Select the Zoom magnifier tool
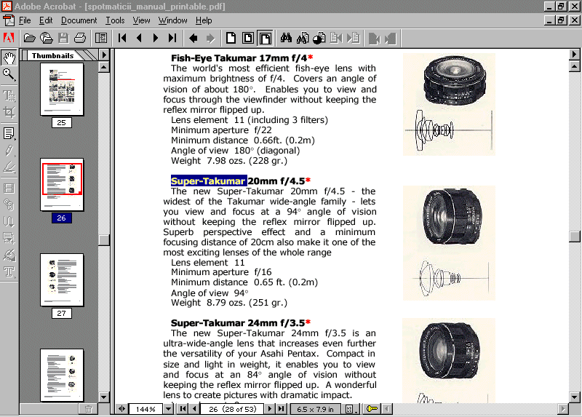 tap(9, 75)
